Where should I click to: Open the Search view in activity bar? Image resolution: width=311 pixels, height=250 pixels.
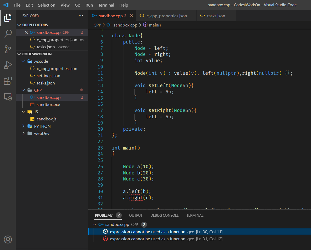[8, 34]
